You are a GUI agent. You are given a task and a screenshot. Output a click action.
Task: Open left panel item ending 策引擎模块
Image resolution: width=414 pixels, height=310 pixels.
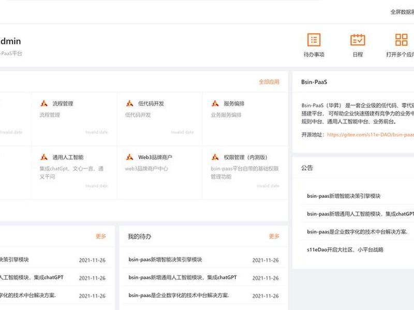pyautogui.click(x=14, y=260)
